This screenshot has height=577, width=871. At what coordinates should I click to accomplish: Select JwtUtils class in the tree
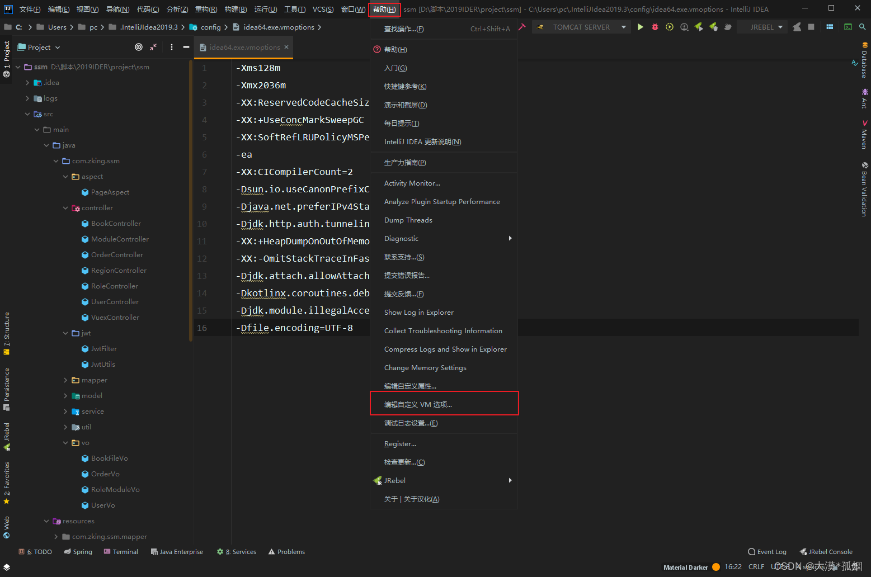(103, 365)
